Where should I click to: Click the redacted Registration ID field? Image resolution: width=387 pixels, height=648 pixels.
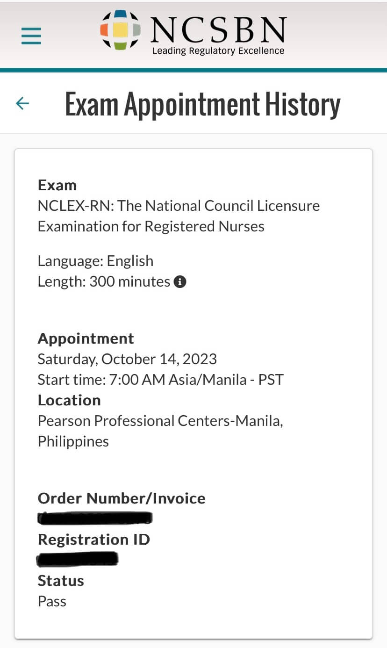click(78, 559)
